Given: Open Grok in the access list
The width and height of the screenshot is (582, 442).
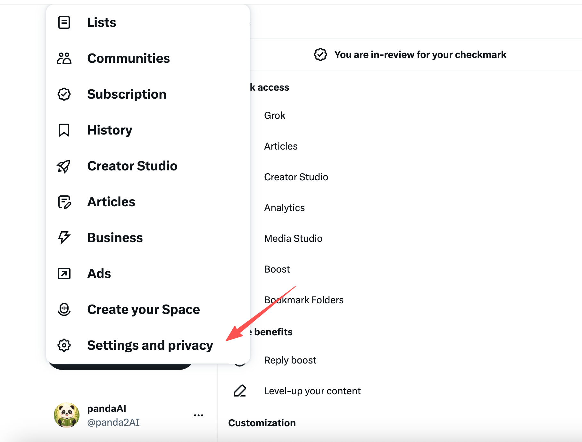Looking at the screenshot, I should pyautogui.click(x=275, y=115).
